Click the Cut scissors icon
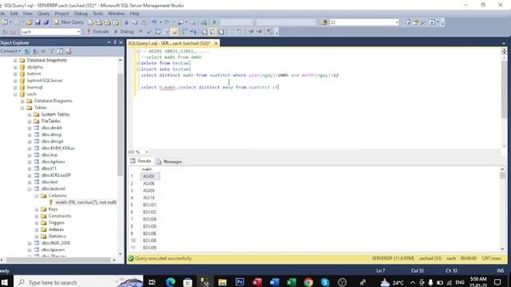 click(126, 22)
